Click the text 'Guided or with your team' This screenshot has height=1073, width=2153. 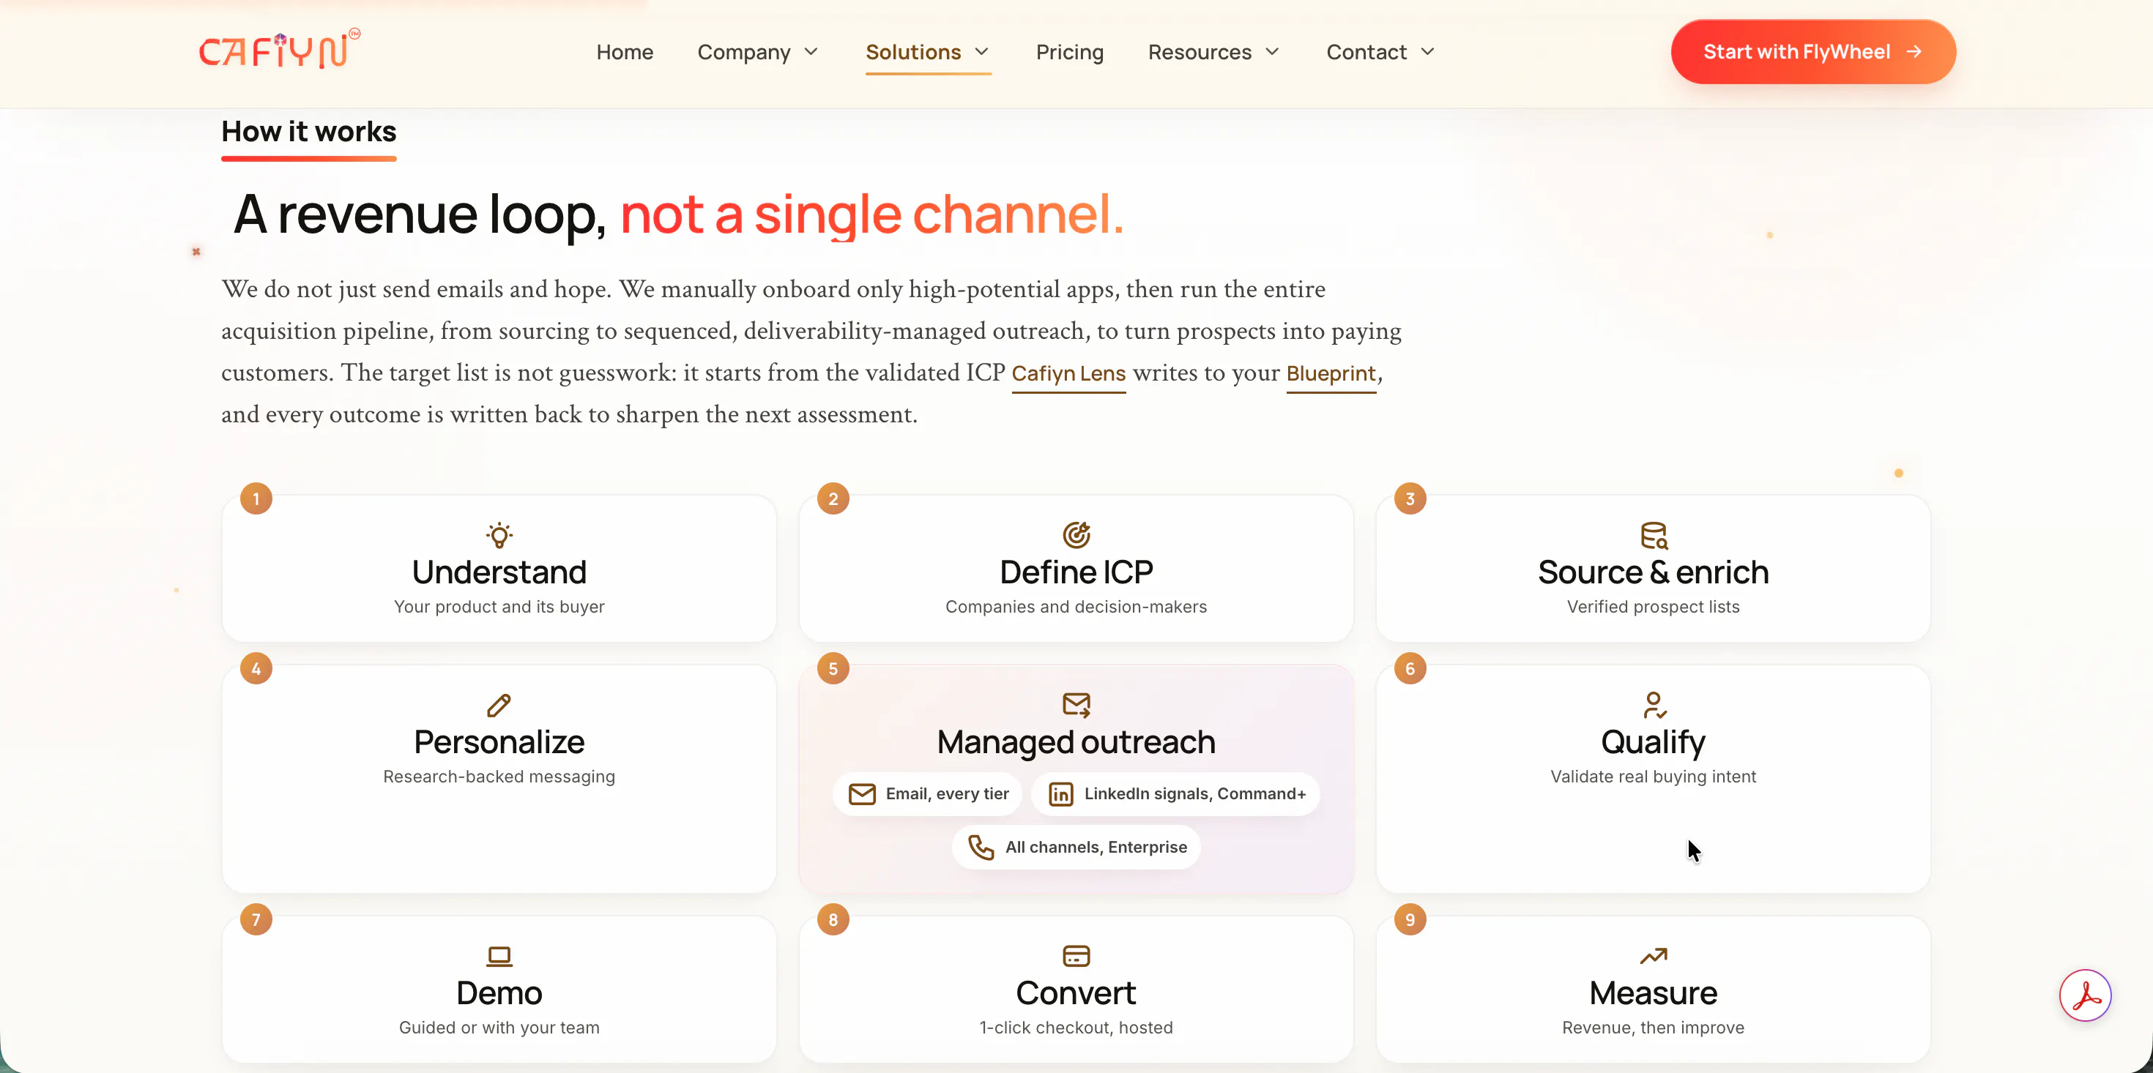[499, 1027]
